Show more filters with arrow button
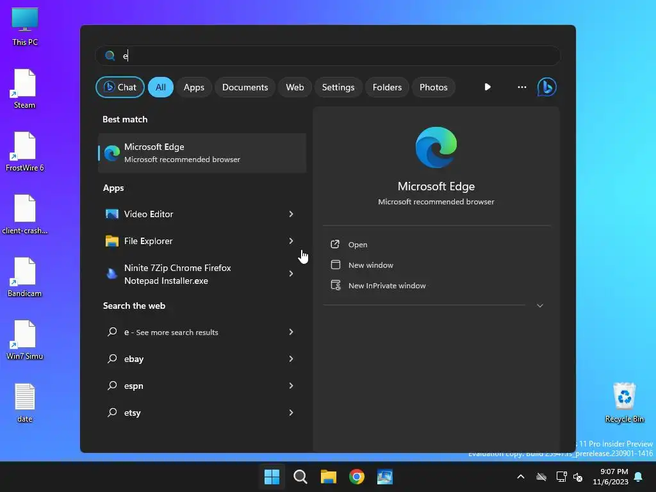 pos(488,87)
